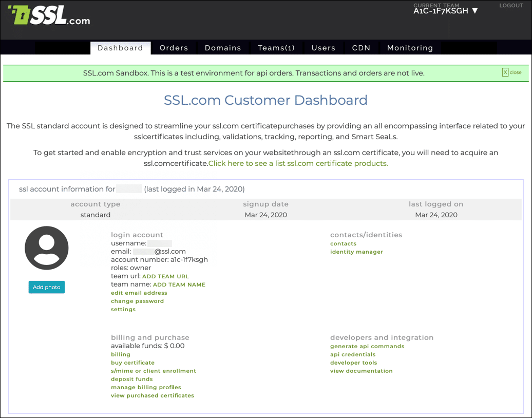Click the deposit funds link
The image size is (532, 418).
[x=131, y=379]
